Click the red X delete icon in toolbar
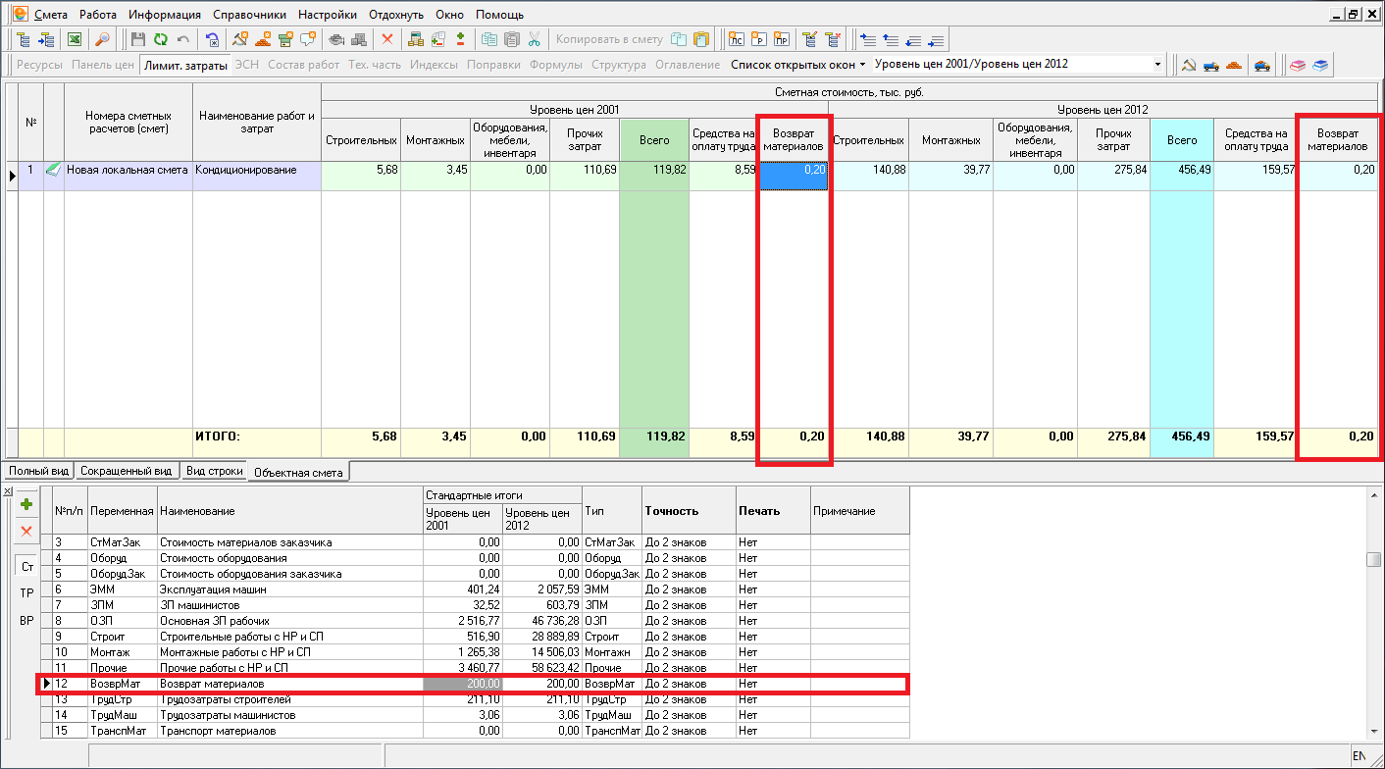This screenshot has height=769, width=1385. [x=386, y=40]
